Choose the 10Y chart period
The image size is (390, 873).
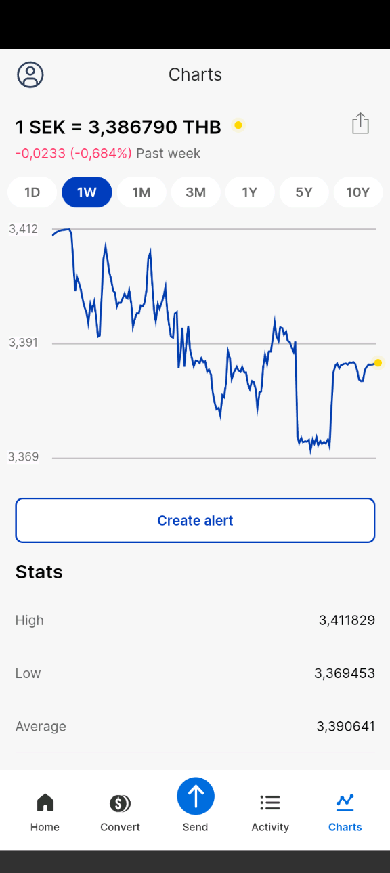coord(358,192)
